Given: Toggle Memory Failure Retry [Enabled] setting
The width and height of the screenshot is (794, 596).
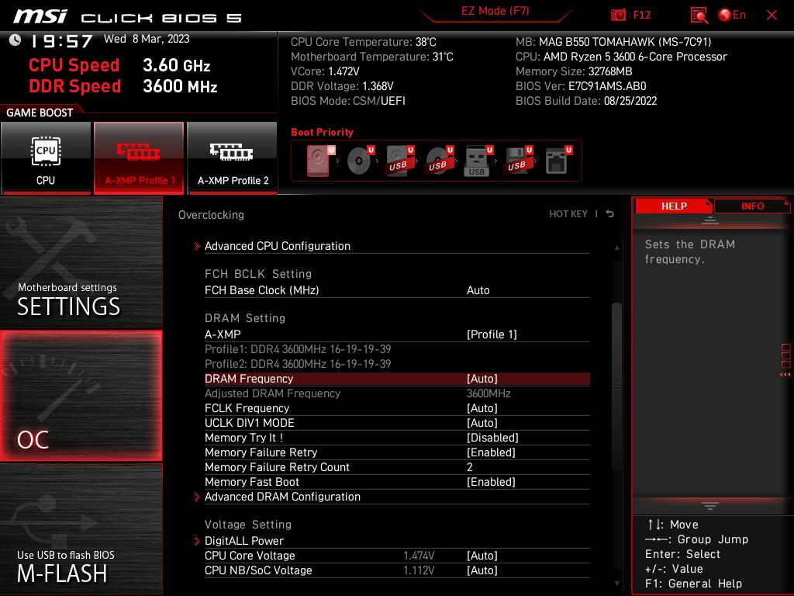Looking at the screenshot, I should 491,452.
